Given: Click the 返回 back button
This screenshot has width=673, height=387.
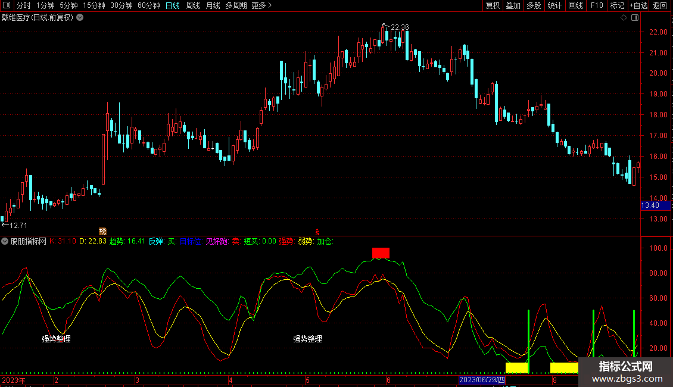Looking at the screenshot, I should [660, 6].
